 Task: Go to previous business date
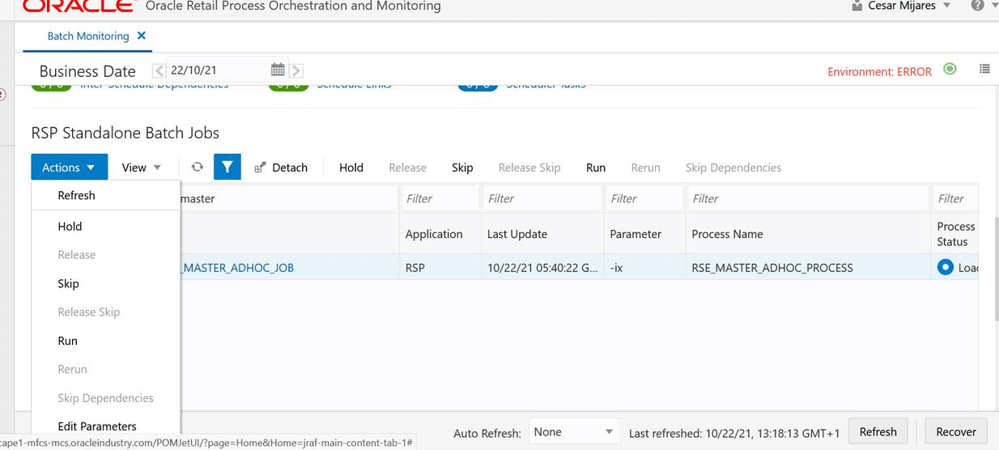click(159, 70)
